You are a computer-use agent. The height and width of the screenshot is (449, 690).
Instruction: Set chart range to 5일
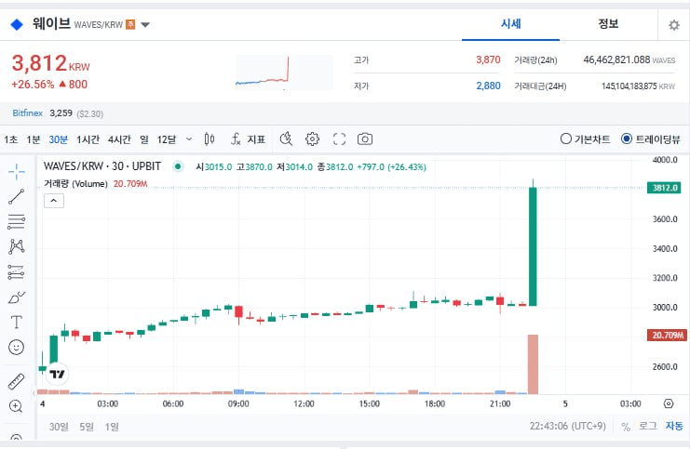[87, 427]
